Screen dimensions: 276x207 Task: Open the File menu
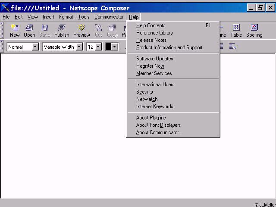[x=6, y=17]
